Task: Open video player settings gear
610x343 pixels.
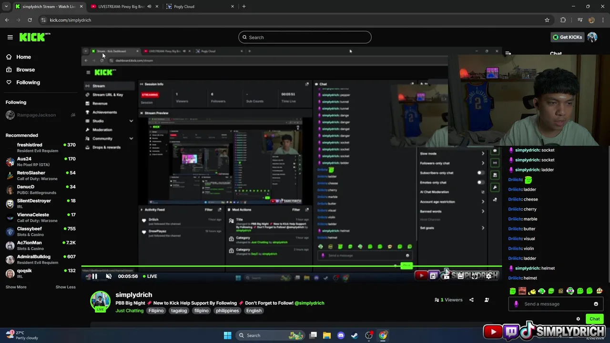Action: 488,276
